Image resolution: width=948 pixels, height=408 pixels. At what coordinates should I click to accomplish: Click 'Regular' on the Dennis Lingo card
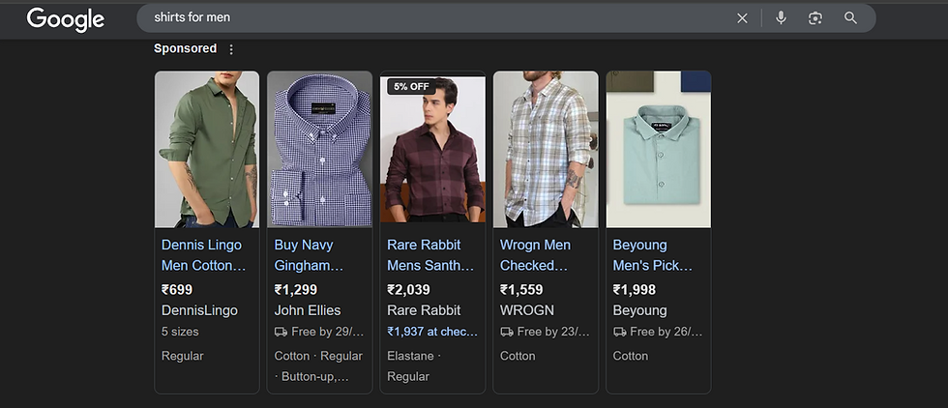[x=183, y=356]
